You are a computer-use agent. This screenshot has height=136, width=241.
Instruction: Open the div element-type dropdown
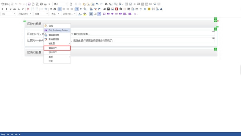(8, 14)
